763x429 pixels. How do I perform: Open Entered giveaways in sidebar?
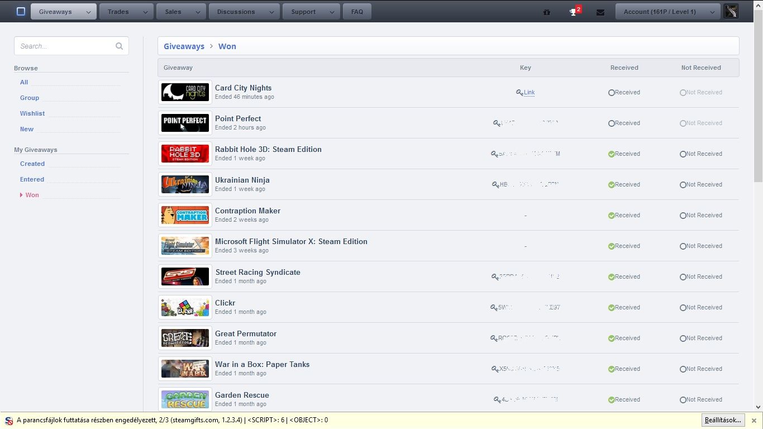32,179
